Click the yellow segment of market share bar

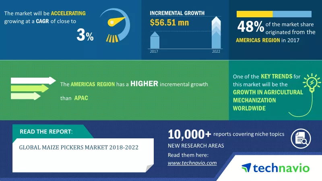coord(255,14)
